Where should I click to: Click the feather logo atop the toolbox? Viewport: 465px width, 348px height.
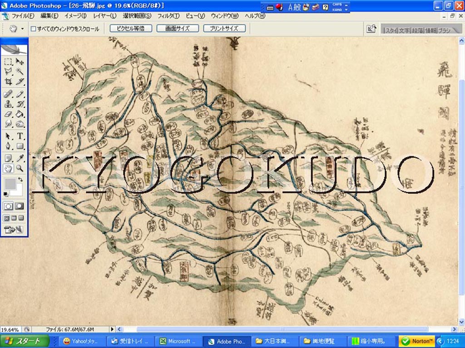pyautogui.click(x=14, y=49)
